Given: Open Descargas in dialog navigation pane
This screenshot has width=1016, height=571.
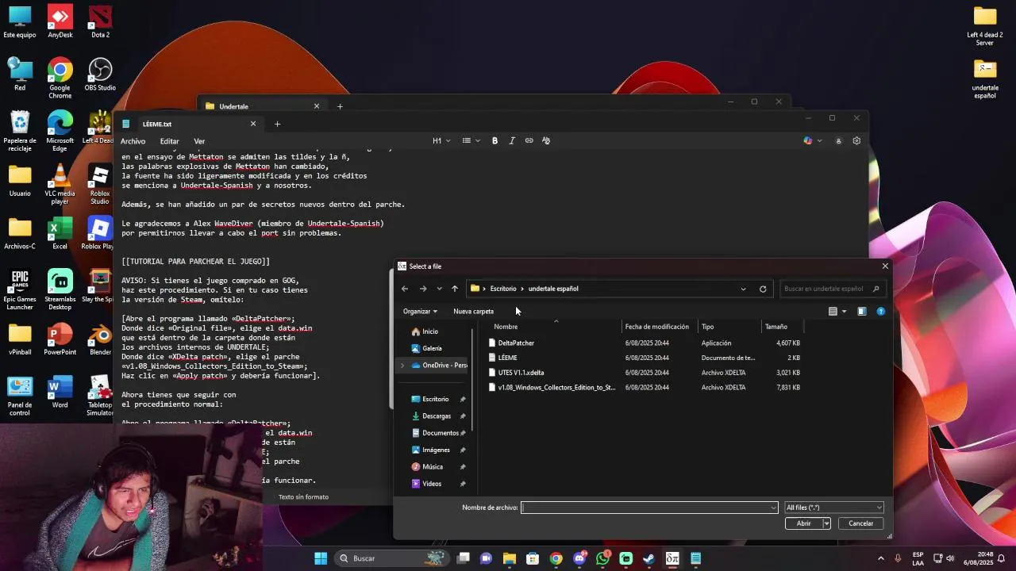Looking at the screenshot, I should [437, 416].
